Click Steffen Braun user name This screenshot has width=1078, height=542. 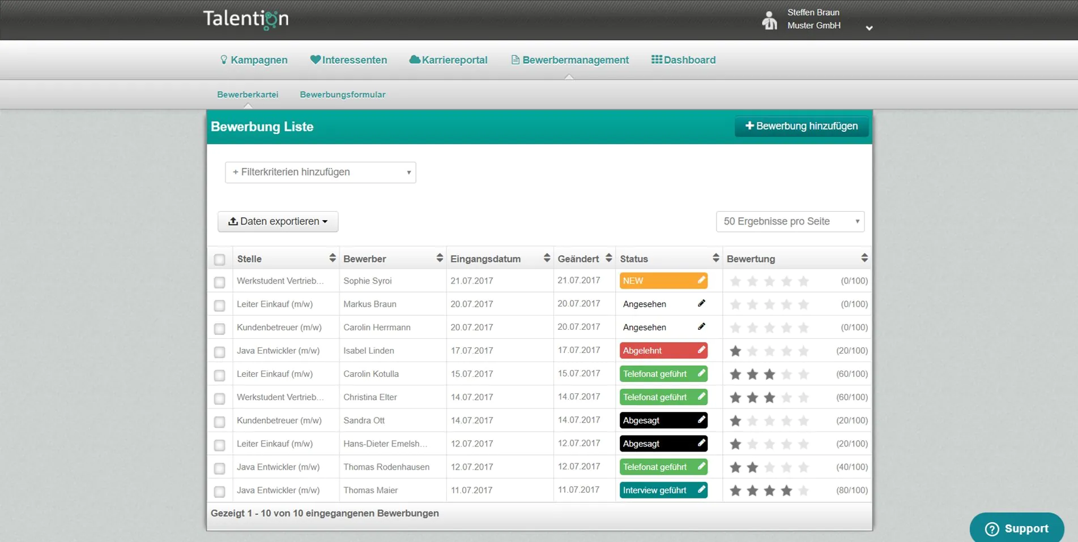pos(813,12)
